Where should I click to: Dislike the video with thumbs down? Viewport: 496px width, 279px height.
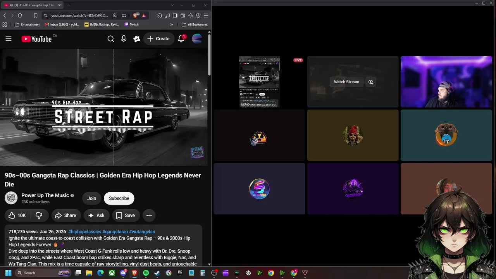tap(39, 215)
